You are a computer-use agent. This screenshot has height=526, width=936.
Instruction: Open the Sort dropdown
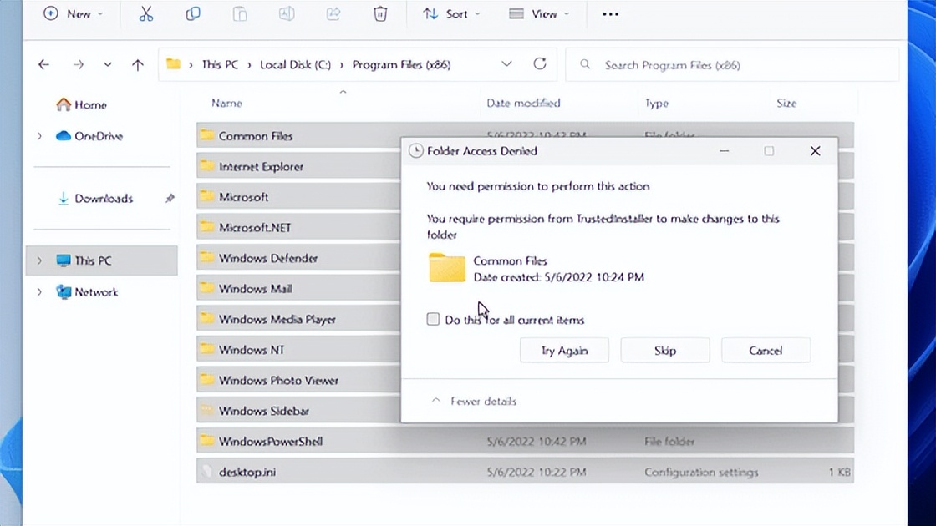pyautogui.click(x=450, y=13)
